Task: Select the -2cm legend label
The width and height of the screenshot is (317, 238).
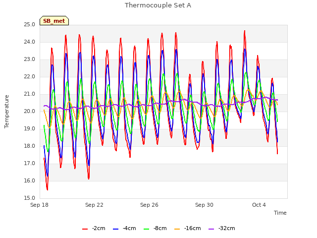Action: [99, 228]
